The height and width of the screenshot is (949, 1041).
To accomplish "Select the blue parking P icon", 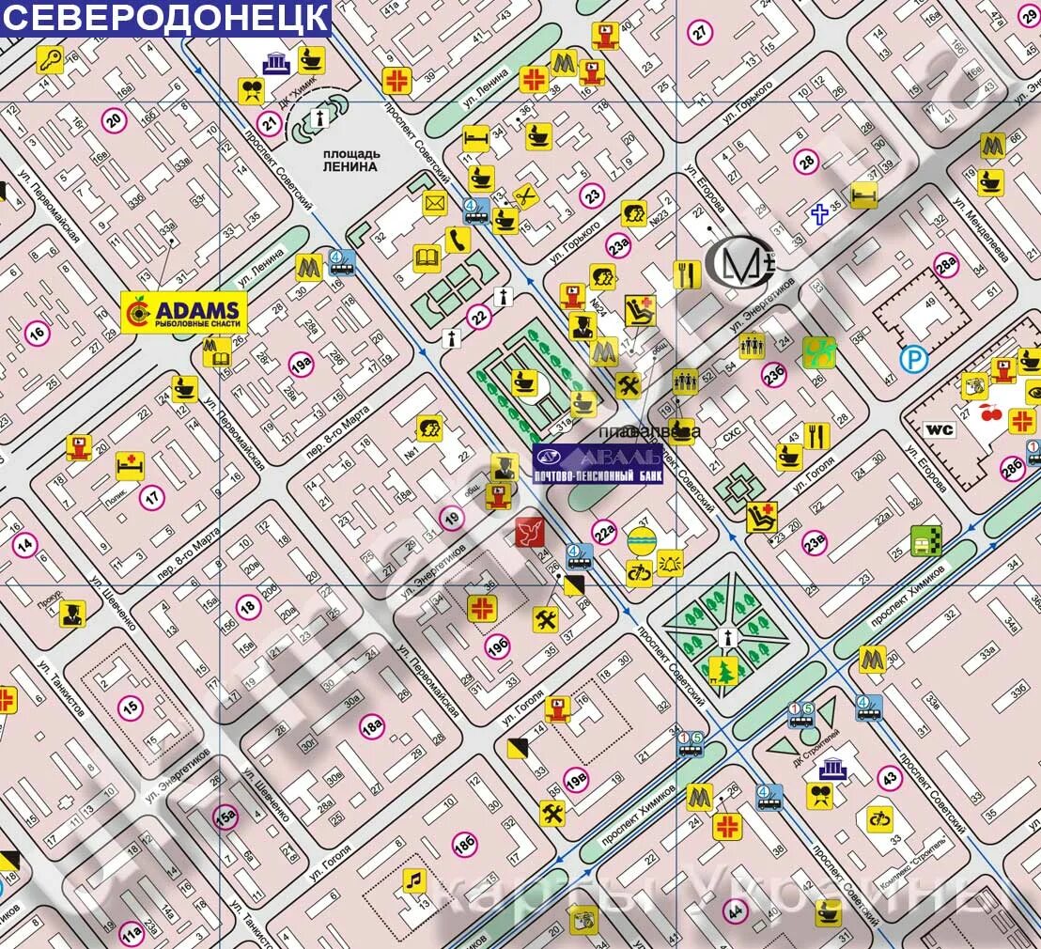I will 915,360.
